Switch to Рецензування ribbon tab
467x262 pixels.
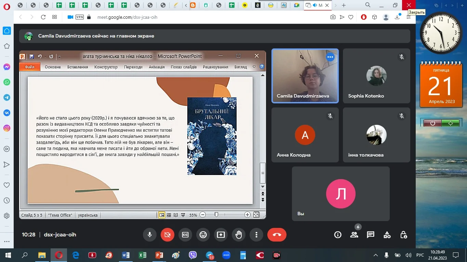(215, 67)
